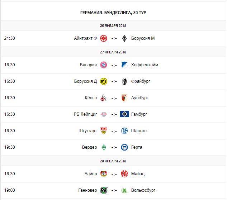Click the Hoffenheim club logo
This screenshot has width=227, height=200.
point(124,65)
